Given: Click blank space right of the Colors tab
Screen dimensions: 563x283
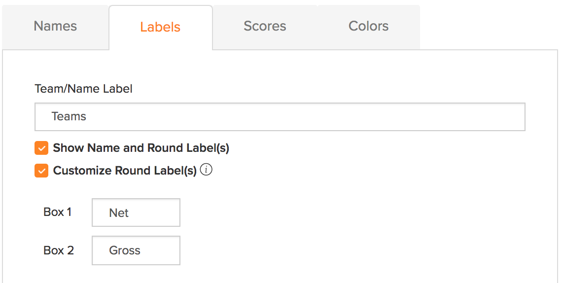Looking at the screenshot, I should click(490, 25).
